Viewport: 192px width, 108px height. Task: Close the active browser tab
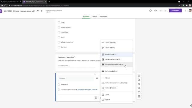point(45,2)
